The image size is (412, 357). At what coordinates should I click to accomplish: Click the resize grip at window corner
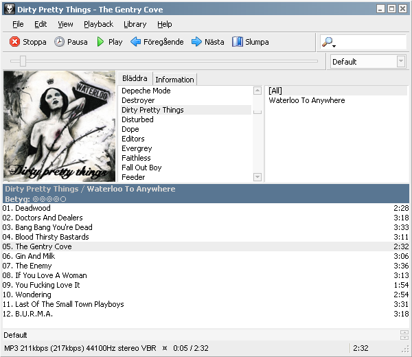pyautogui.click(x=405, y=350)
